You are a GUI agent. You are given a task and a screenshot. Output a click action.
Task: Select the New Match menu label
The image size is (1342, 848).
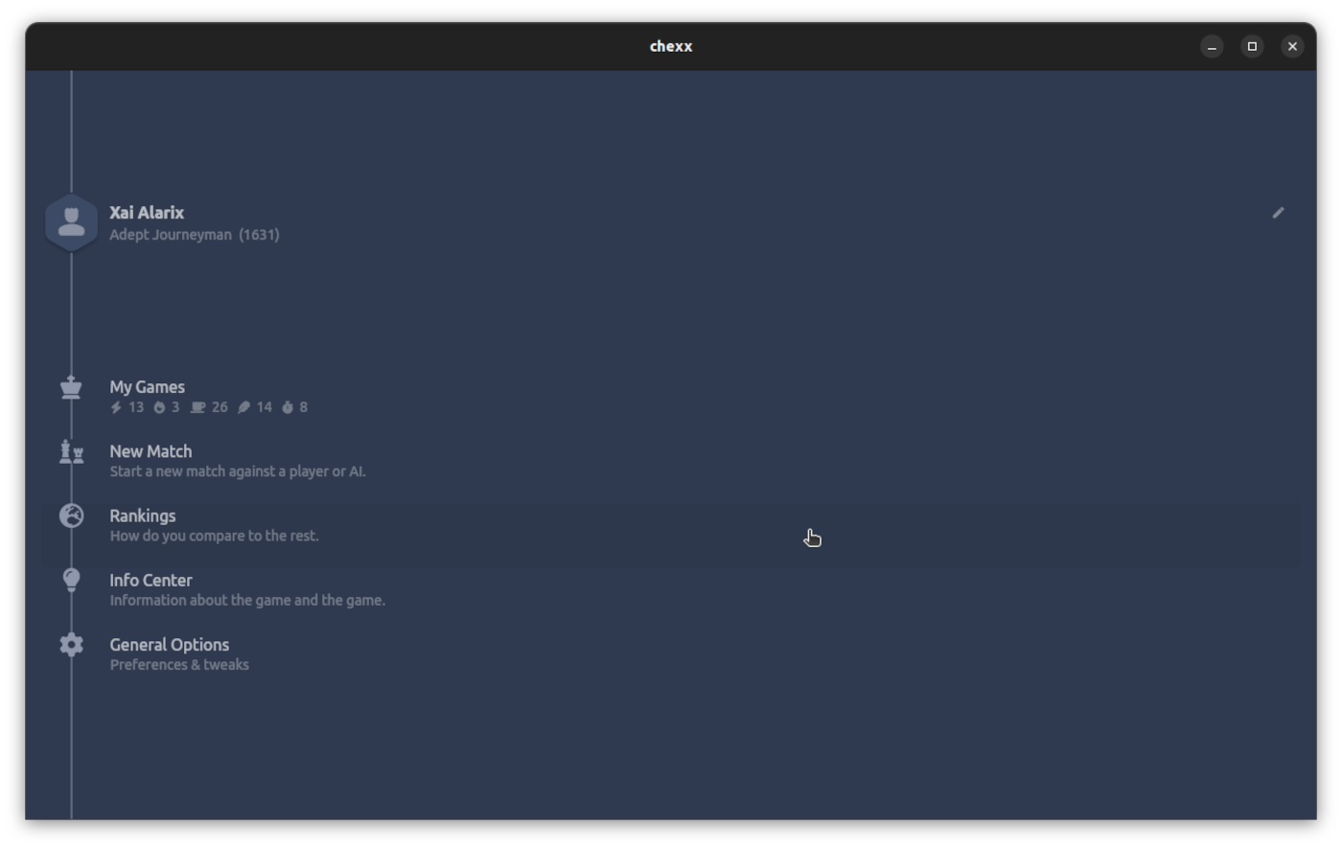coord(150,451)
